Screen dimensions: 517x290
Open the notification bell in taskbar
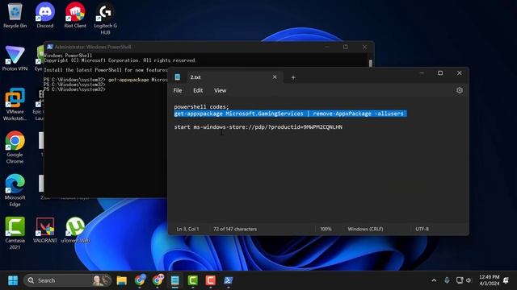[506, 280]
